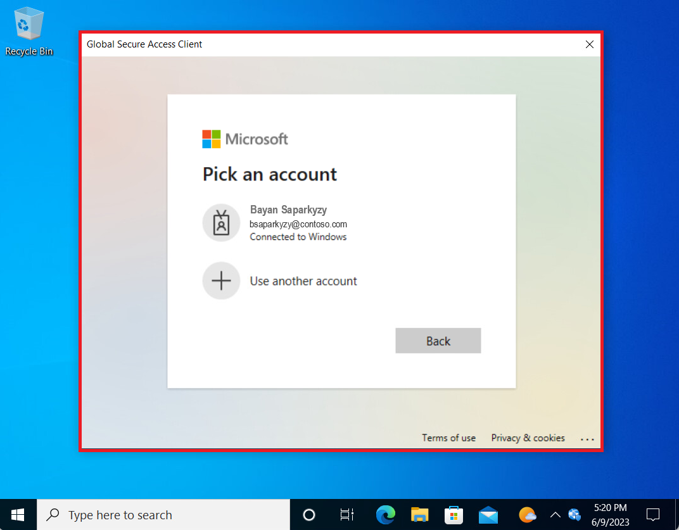Launch Microsoft Edge from the taskbar

point(386,515)
